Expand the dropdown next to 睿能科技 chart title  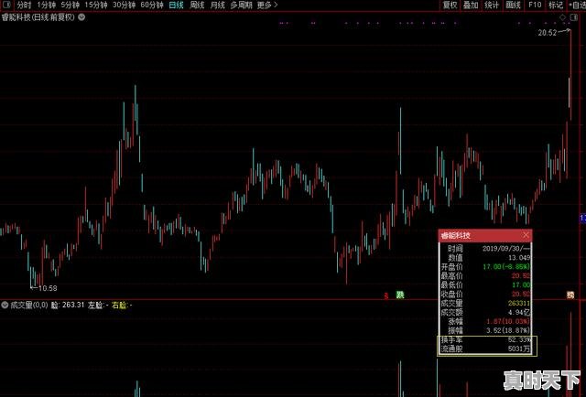81,17
